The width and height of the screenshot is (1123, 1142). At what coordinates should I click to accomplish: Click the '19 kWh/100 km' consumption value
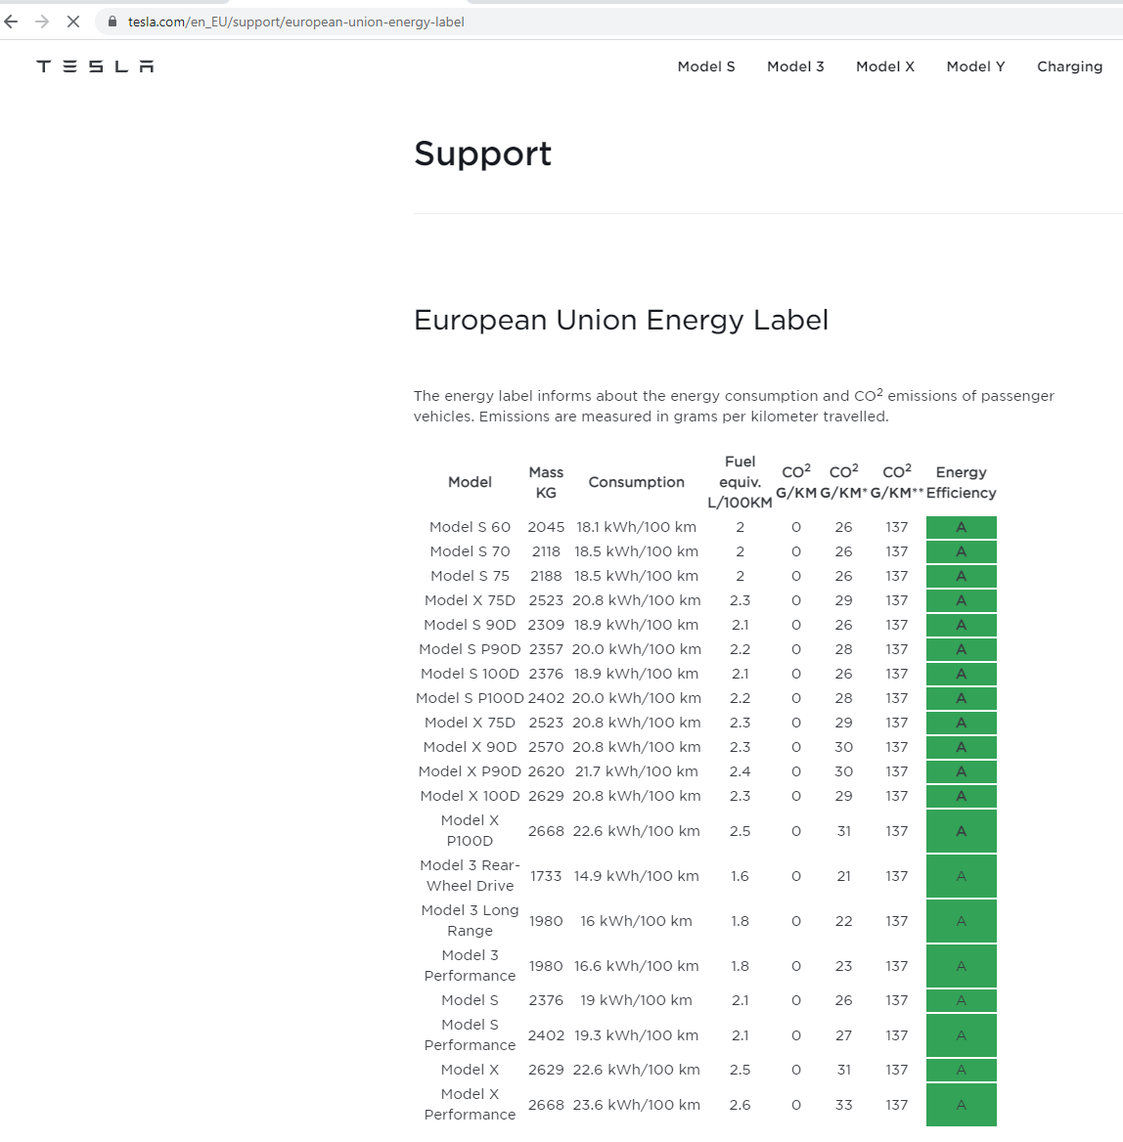tap(636, 1000)
